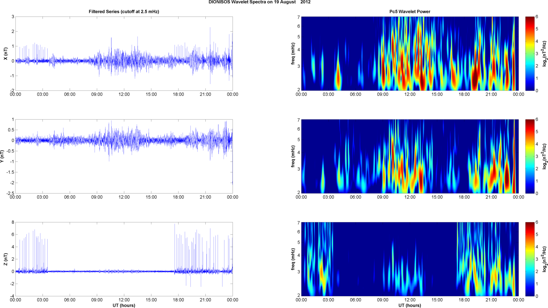
Task: Click frequency tick '5' on the middle spectrum
Action: pyautogui.click(x=299, y=140)
